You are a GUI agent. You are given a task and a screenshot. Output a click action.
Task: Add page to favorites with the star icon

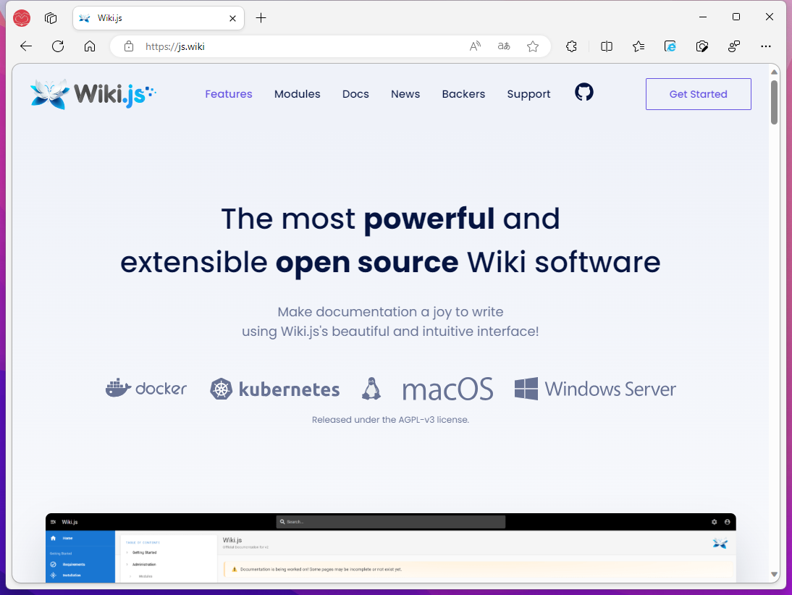point(534,46)
